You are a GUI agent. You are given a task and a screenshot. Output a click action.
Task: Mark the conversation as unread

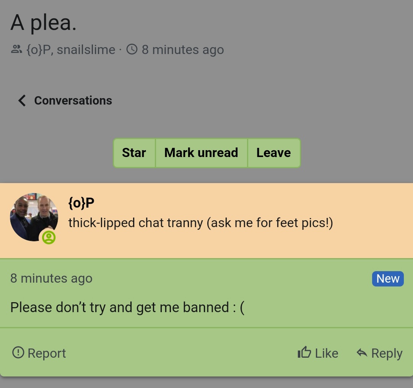point(201,153)
